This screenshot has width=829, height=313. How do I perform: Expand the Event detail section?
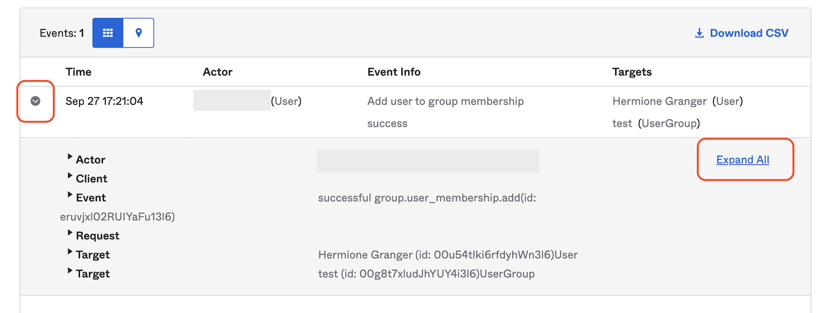tap(70, 195)
